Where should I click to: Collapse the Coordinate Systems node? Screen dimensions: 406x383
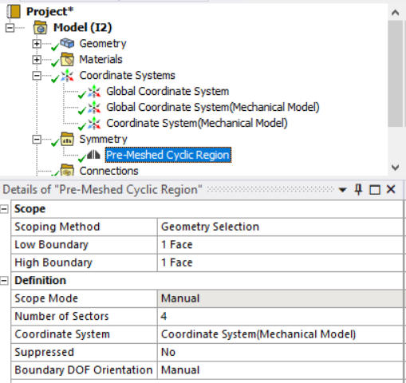pyautogui.click(x=37, y=76)
